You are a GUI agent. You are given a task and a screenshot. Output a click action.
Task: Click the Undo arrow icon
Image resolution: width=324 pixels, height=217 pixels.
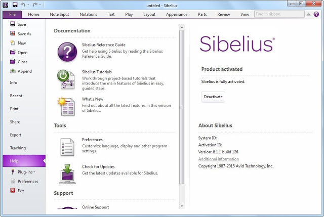[23, 5]
